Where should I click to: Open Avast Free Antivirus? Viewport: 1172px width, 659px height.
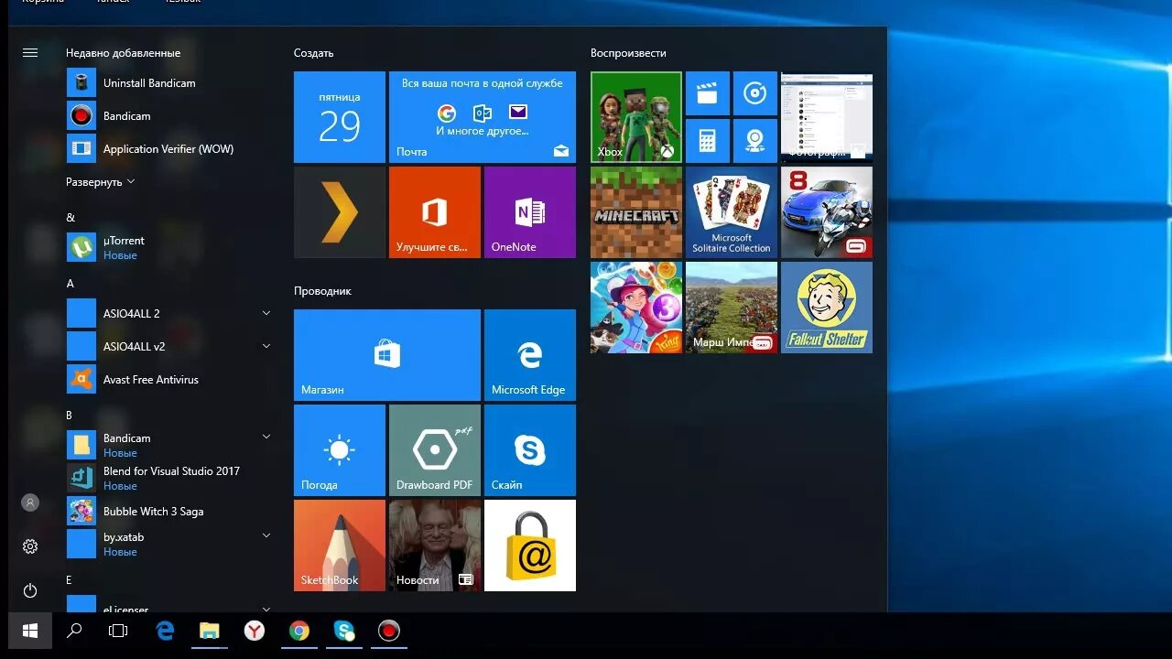(x=170, y=379)
